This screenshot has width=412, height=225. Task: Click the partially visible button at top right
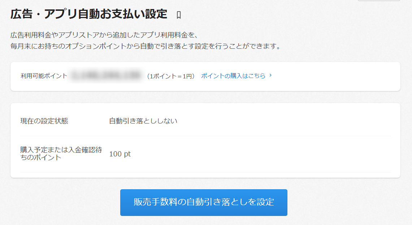379,1
